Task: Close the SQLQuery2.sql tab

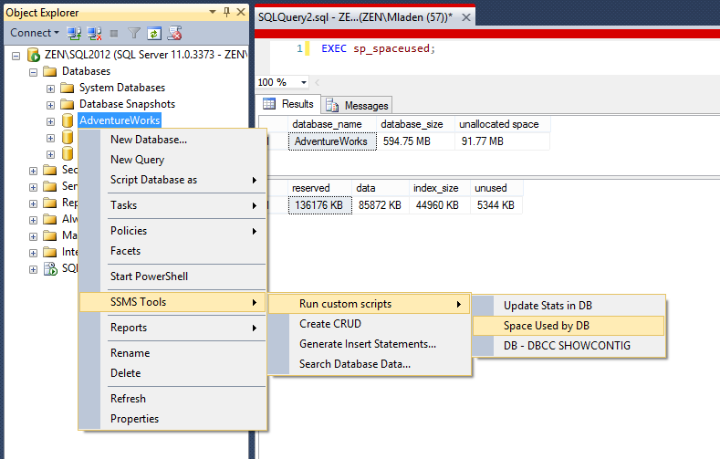Action: [466, 17]
